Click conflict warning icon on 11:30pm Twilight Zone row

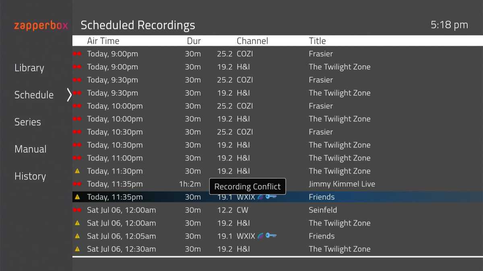coord(77,171)
